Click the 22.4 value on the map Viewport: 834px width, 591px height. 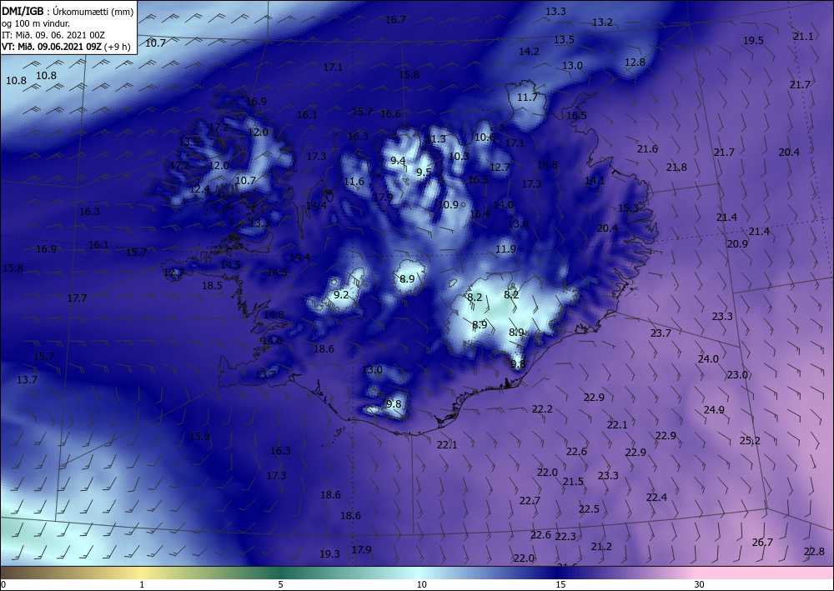pos(656,498)
